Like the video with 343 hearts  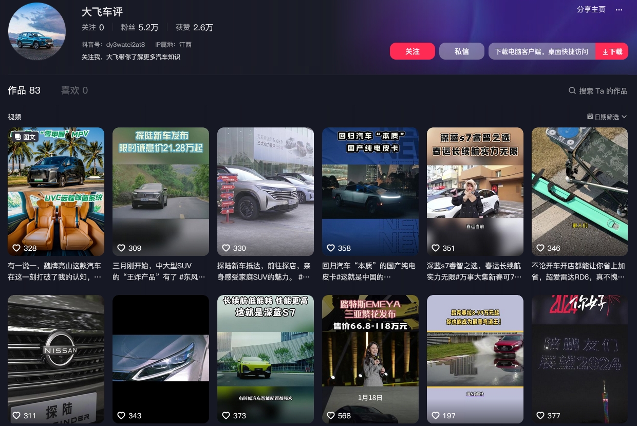(121, 415)
